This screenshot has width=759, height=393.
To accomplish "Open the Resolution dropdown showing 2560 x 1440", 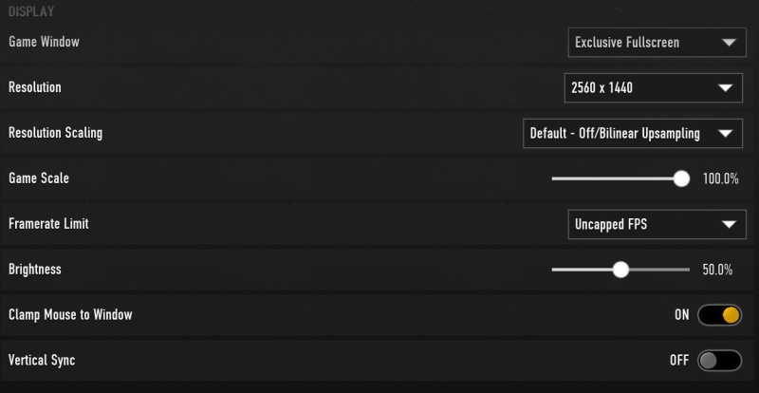I will (653, 88).
